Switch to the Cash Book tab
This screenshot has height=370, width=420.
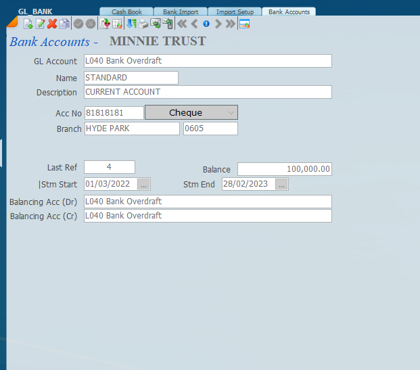click(126, 11)
